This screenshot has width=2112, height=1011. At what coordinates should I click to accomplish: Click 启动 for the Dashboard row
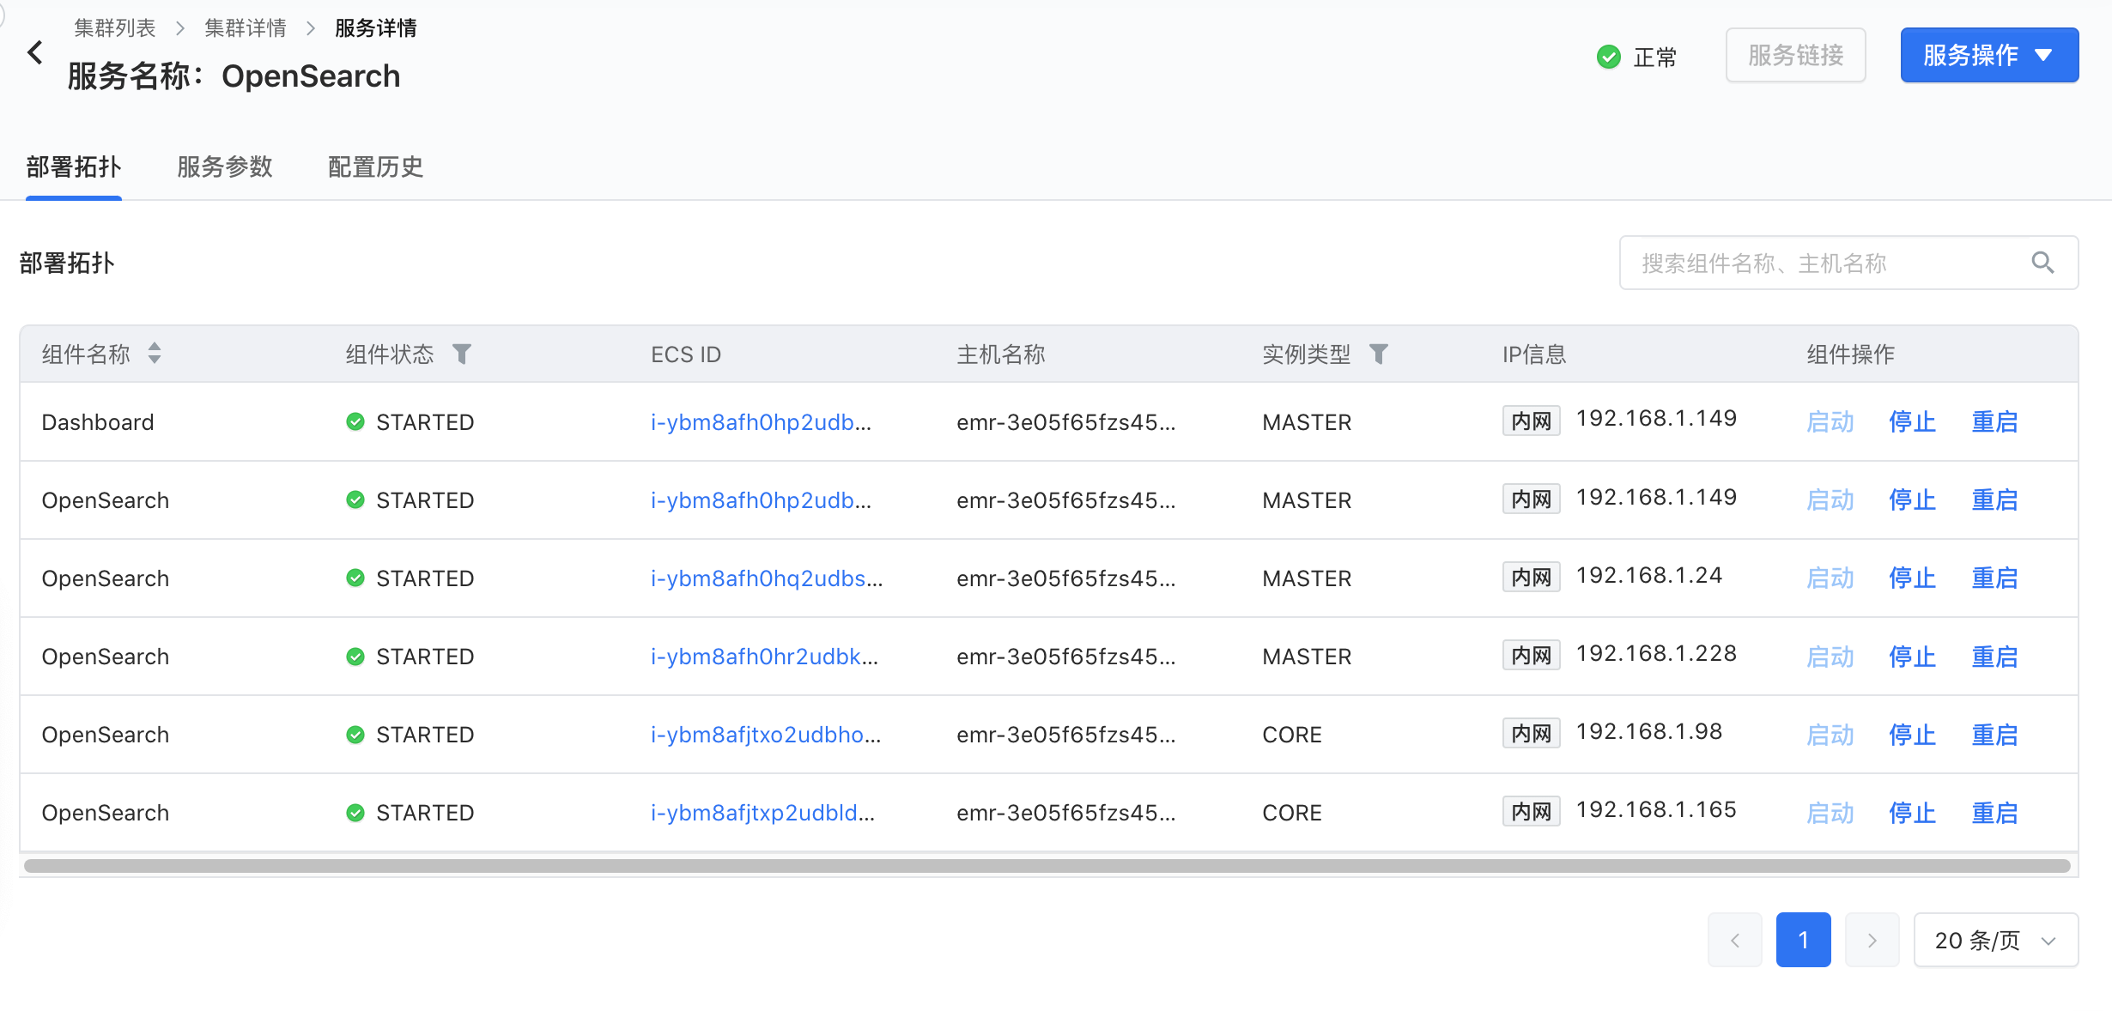[1830, 422]
